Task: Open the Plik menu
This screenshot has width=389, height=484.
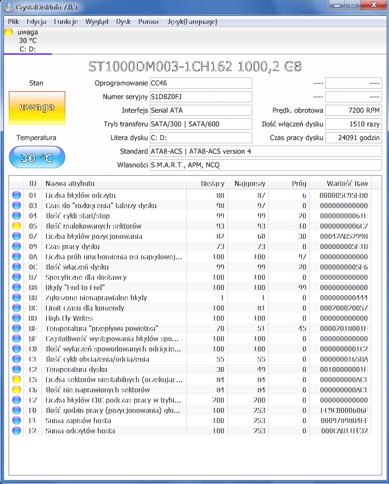Action: coord(13,22)
